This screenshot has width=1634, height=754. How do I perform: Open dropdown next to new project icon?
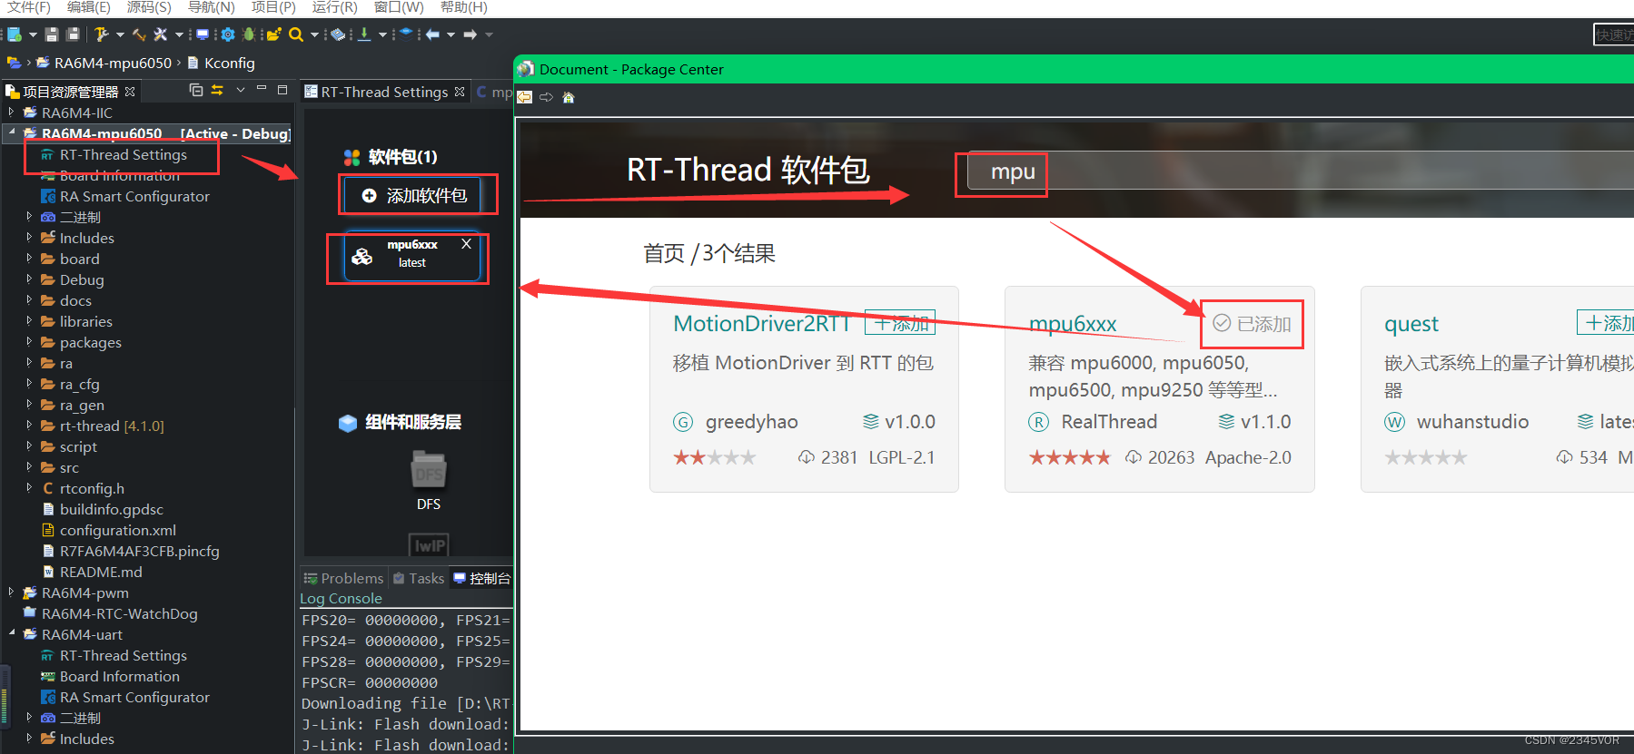[x=33, y=34]
